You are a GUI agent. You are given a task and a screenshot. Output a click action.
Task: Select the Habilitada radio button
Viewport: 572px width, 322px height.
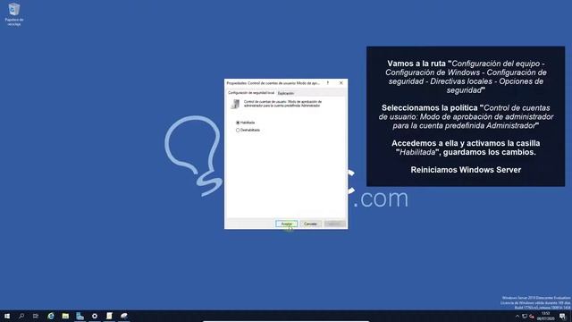(238, 123)
